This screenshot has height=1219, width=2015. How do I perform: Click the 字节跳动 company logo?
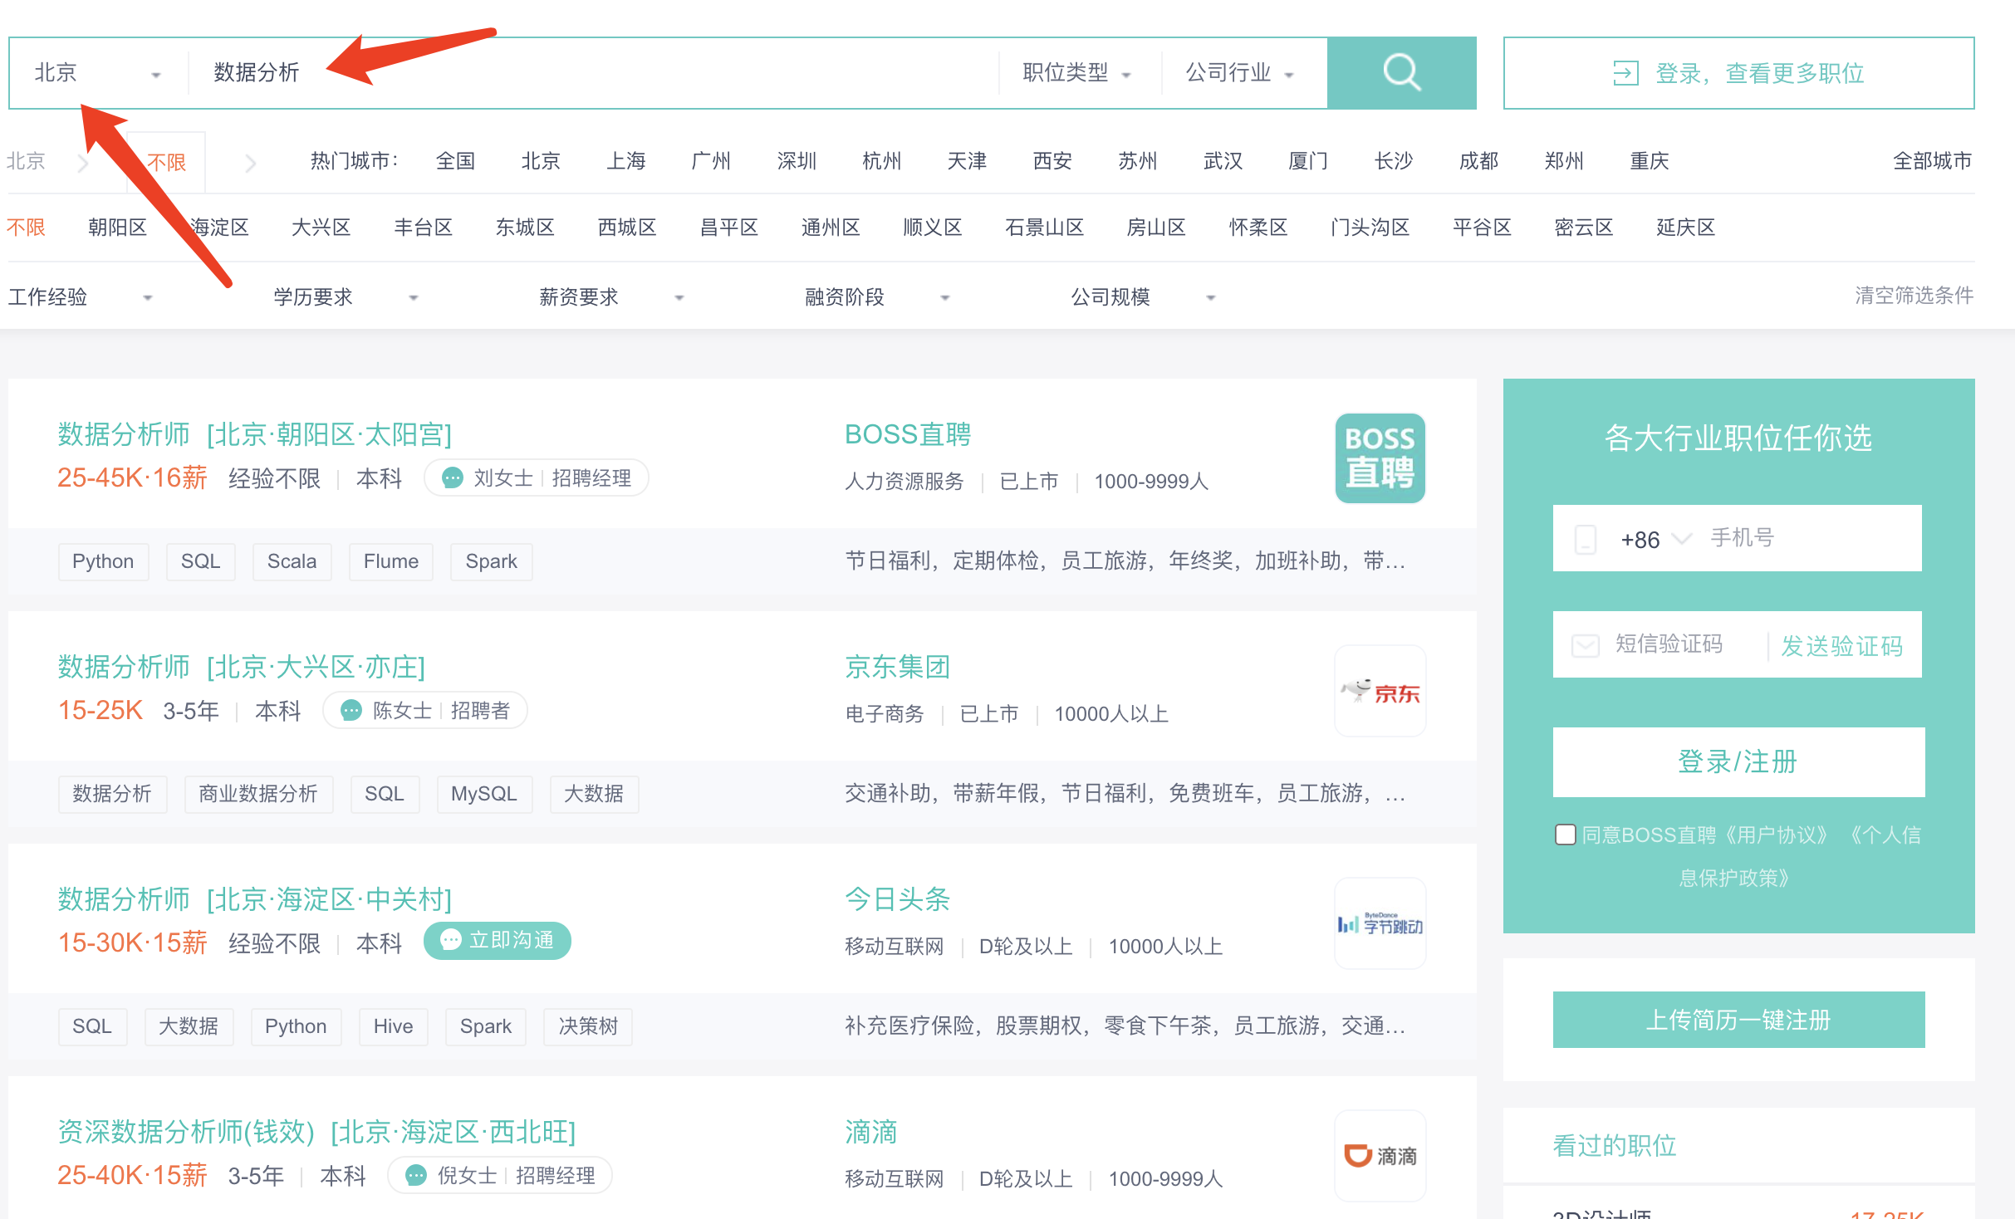[1380, 923]
